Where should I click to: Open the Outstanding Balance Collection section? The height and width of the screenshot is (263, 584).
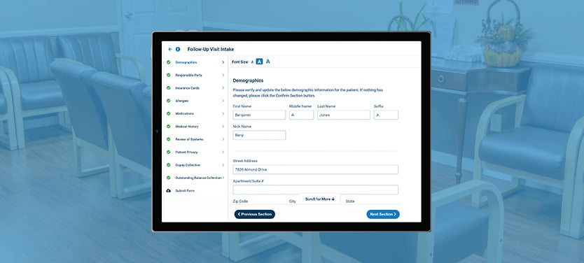198,178
